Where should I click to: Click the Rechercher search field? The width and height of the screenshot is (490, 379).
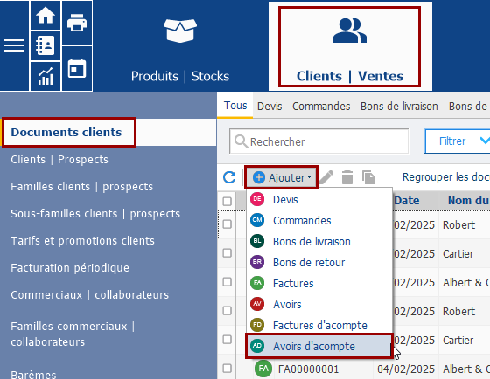click(318, 141)
